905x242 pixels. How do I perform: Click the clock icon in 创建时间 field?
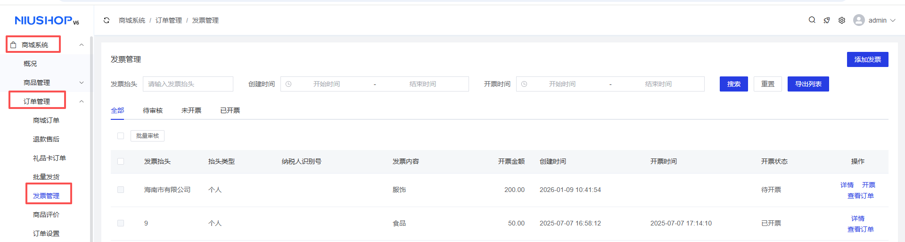[x=288, y=84]
